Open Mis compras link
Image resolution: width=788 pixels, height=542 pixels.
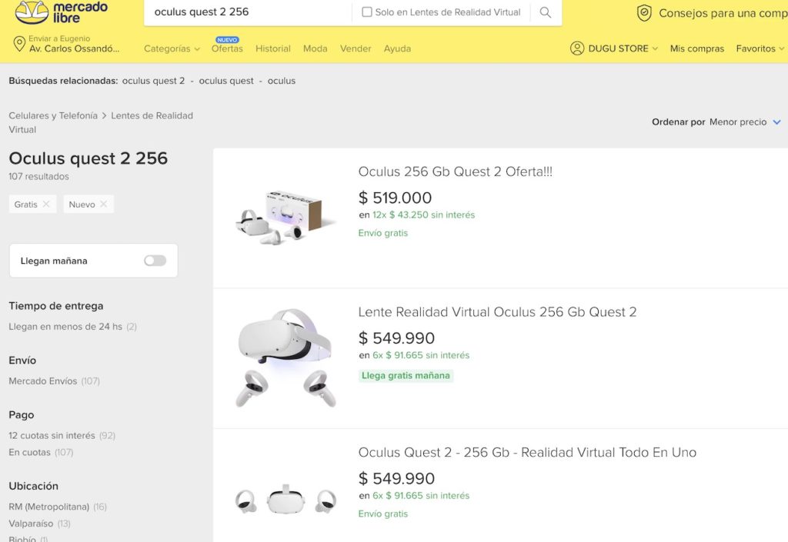(x=696, y=48)
